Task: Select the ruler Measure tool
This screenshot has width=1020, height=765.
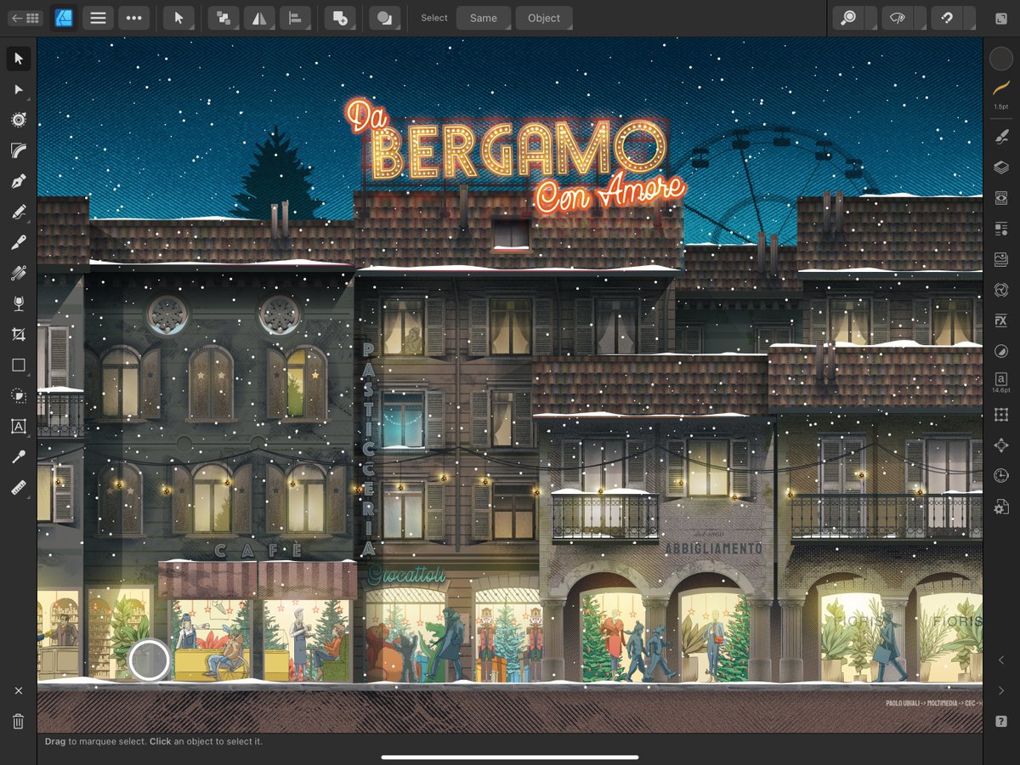Action: pos(18,488)
